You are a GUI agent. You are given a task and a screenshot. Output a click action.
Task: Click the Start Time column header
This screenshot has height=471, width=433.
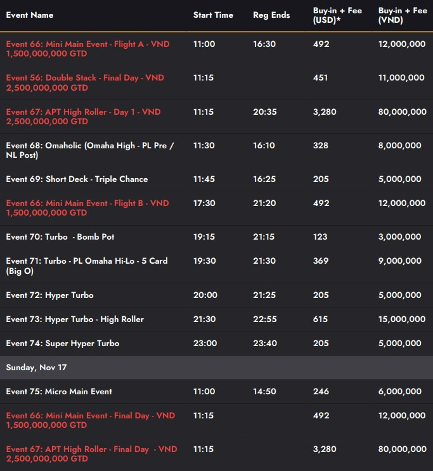[x=213, y=15]
